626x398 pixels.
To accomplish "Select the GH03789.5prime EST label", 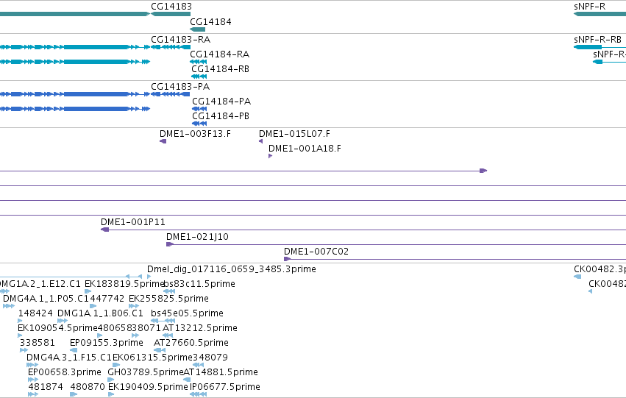I will (x=146, y=372).
